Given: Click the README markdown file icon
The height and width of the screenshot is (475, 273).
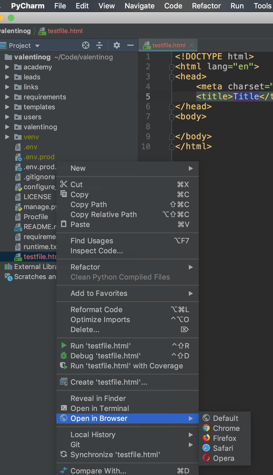Looking at the screenshot, I should 18,227.
